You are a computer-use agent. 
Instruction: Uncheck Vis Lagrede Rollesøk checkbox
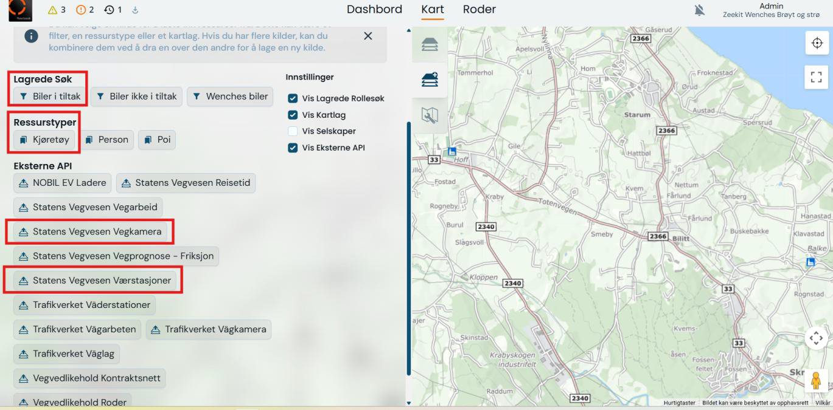pos(293,98)
